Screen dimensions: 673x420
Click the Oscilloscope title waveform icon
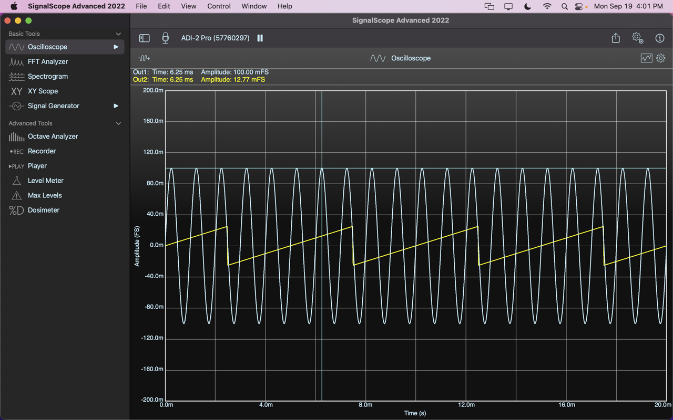[x=378, y=58]
